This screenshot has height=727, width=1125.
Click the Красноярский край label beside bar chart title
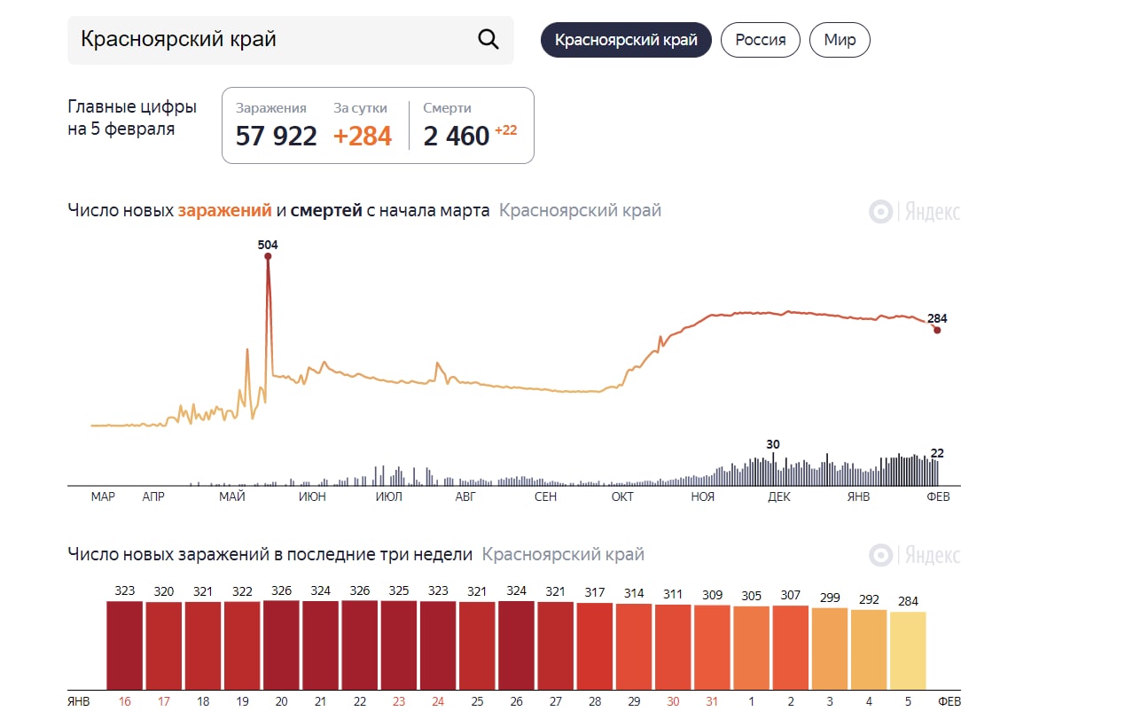coord(563,555)
